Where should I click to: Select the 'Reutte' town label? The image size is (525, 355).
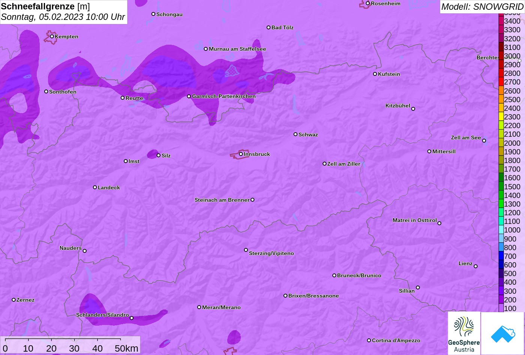coord(134,98)
